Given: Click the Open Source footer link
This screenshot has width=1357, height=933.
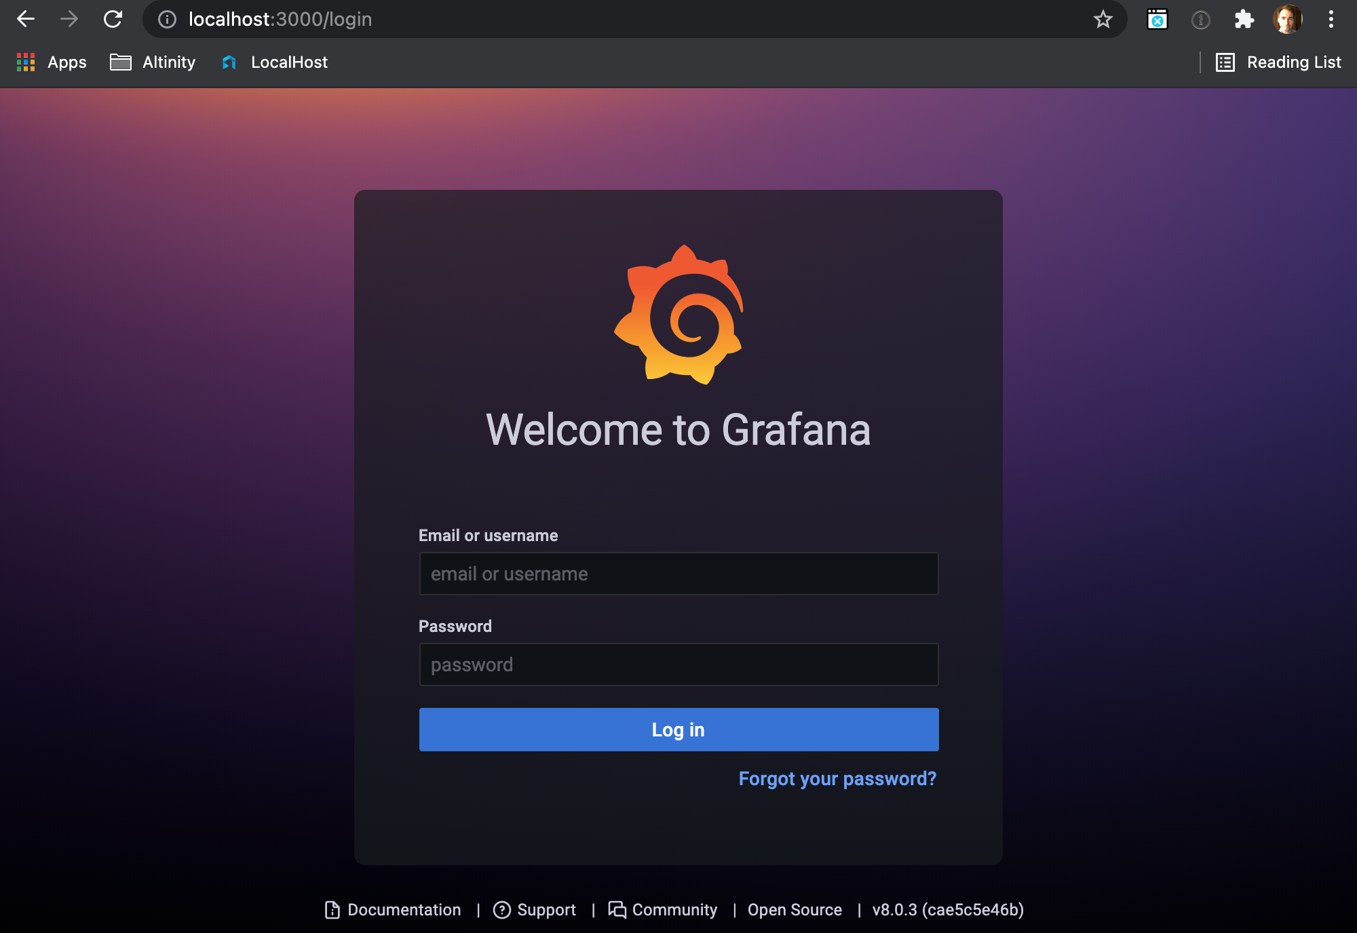Looking at the screenshot, I should [x=794, y=909].
